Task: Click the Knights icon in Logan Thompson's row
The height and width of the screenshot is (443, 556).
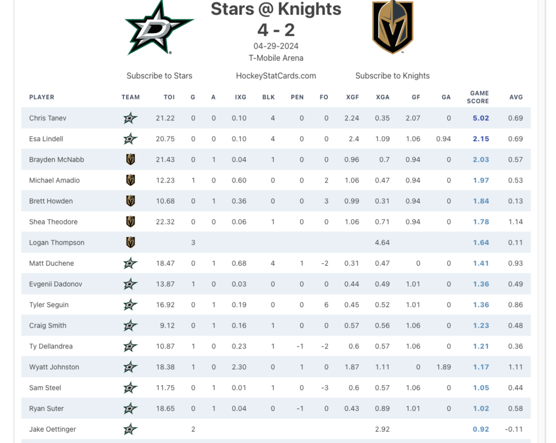Action: coord(131,243)
